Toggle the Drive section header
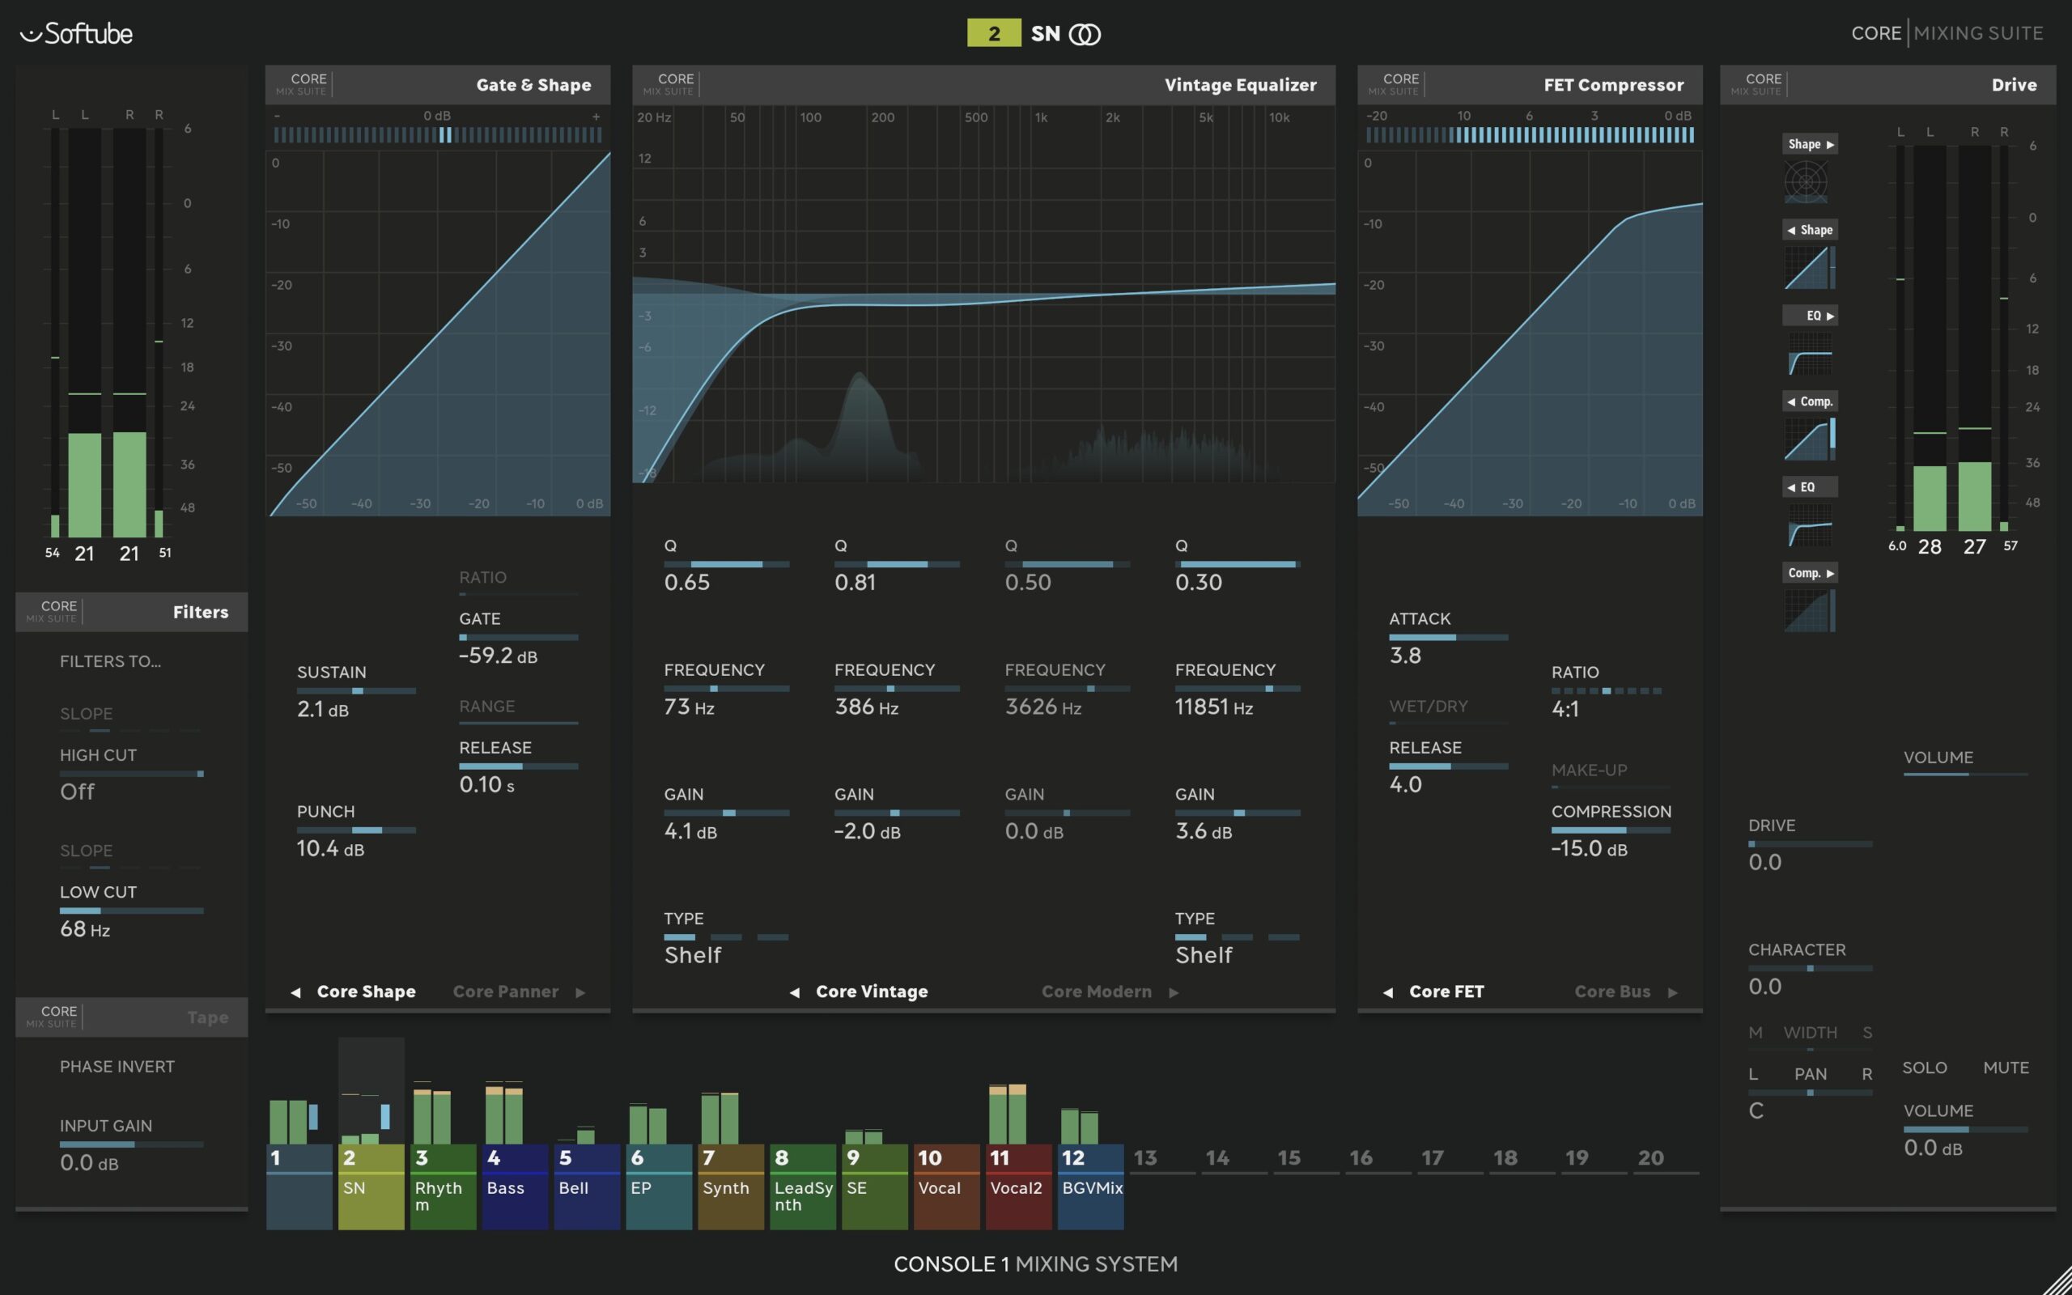Image resolution: width=2072 pixels, height=1295 pixels. (x=1888, y=85)
